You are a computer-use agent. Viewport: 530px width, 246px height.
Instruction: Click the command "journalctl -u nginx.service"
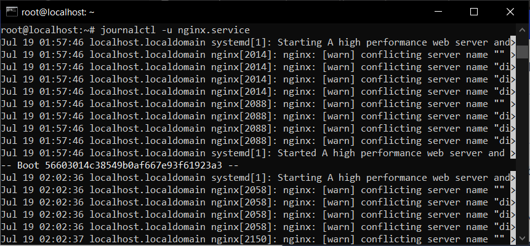click(175, 30)
